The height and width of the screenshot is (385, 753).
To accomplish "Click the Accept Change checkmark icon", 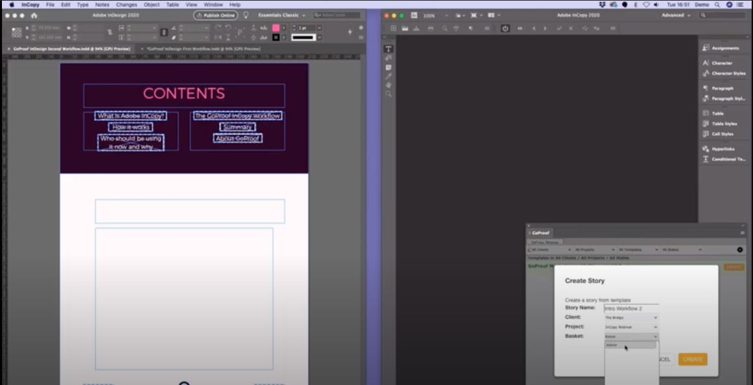I will (x=560, y=29).
